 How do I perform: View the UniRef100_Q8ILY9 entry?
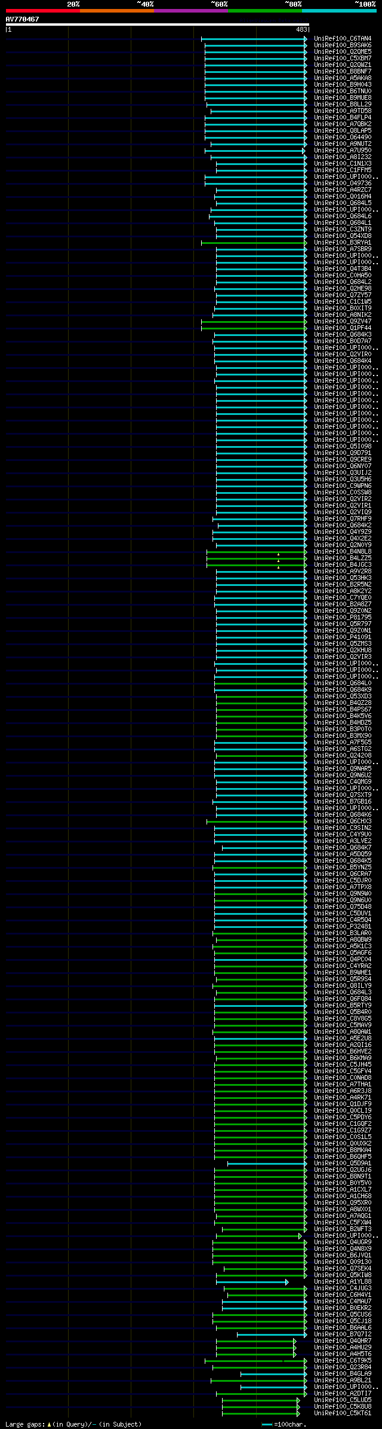(x=343, y=986)
